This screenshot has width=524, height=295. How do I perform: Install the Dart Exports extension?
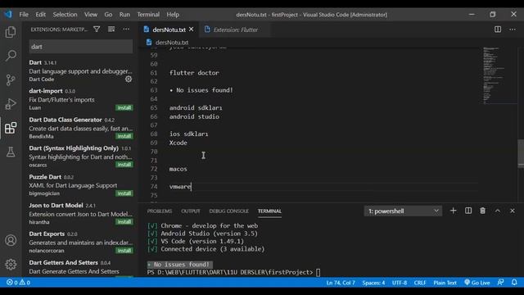(x=124, y=251)
